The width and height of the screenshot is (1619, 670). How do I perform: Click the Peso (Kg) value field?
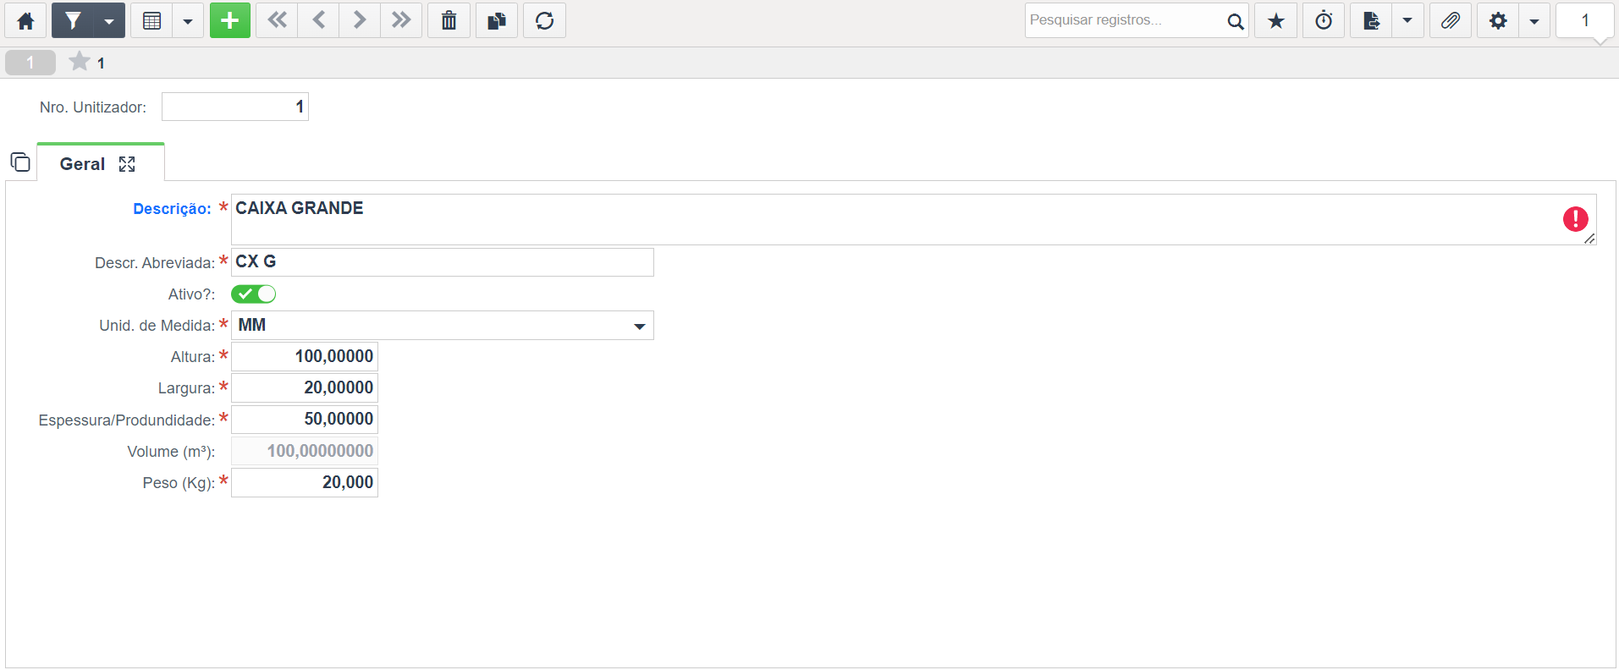pos(305,482)
